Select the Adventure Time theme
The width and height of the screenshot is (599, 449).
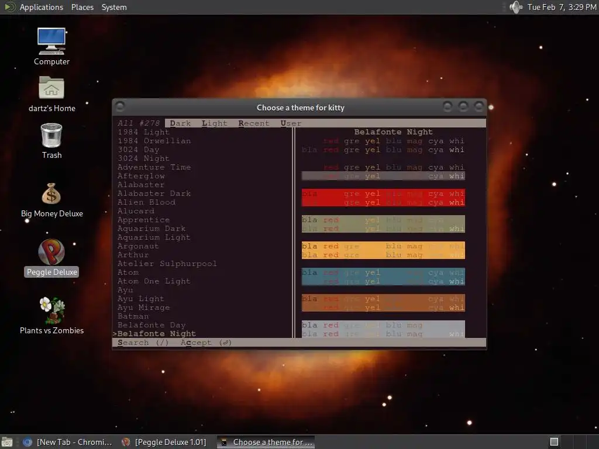[154, 167]
